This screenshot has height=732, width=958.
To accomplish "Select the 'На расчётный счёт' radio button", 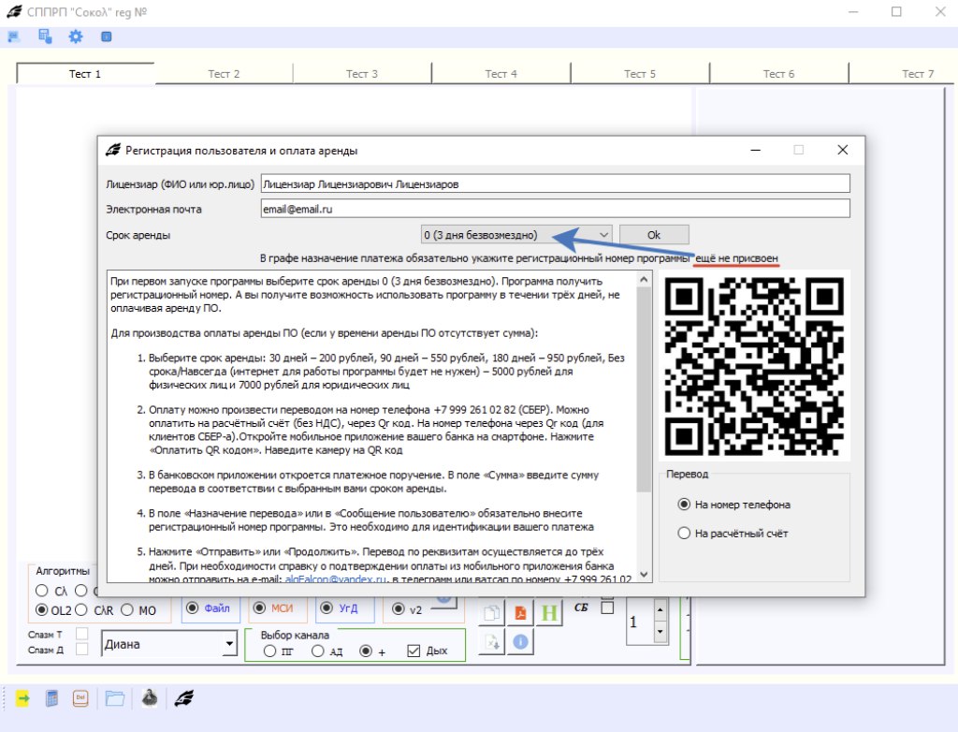I will click(684, 534).
